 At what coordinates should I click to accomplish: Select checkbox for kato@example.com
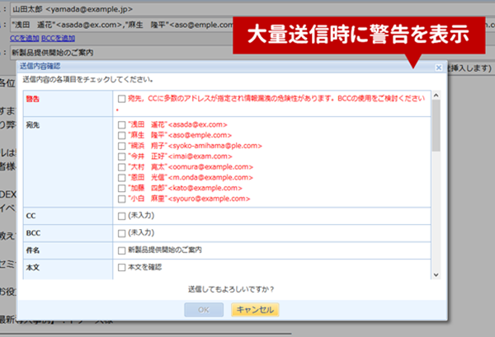(121, 188)
